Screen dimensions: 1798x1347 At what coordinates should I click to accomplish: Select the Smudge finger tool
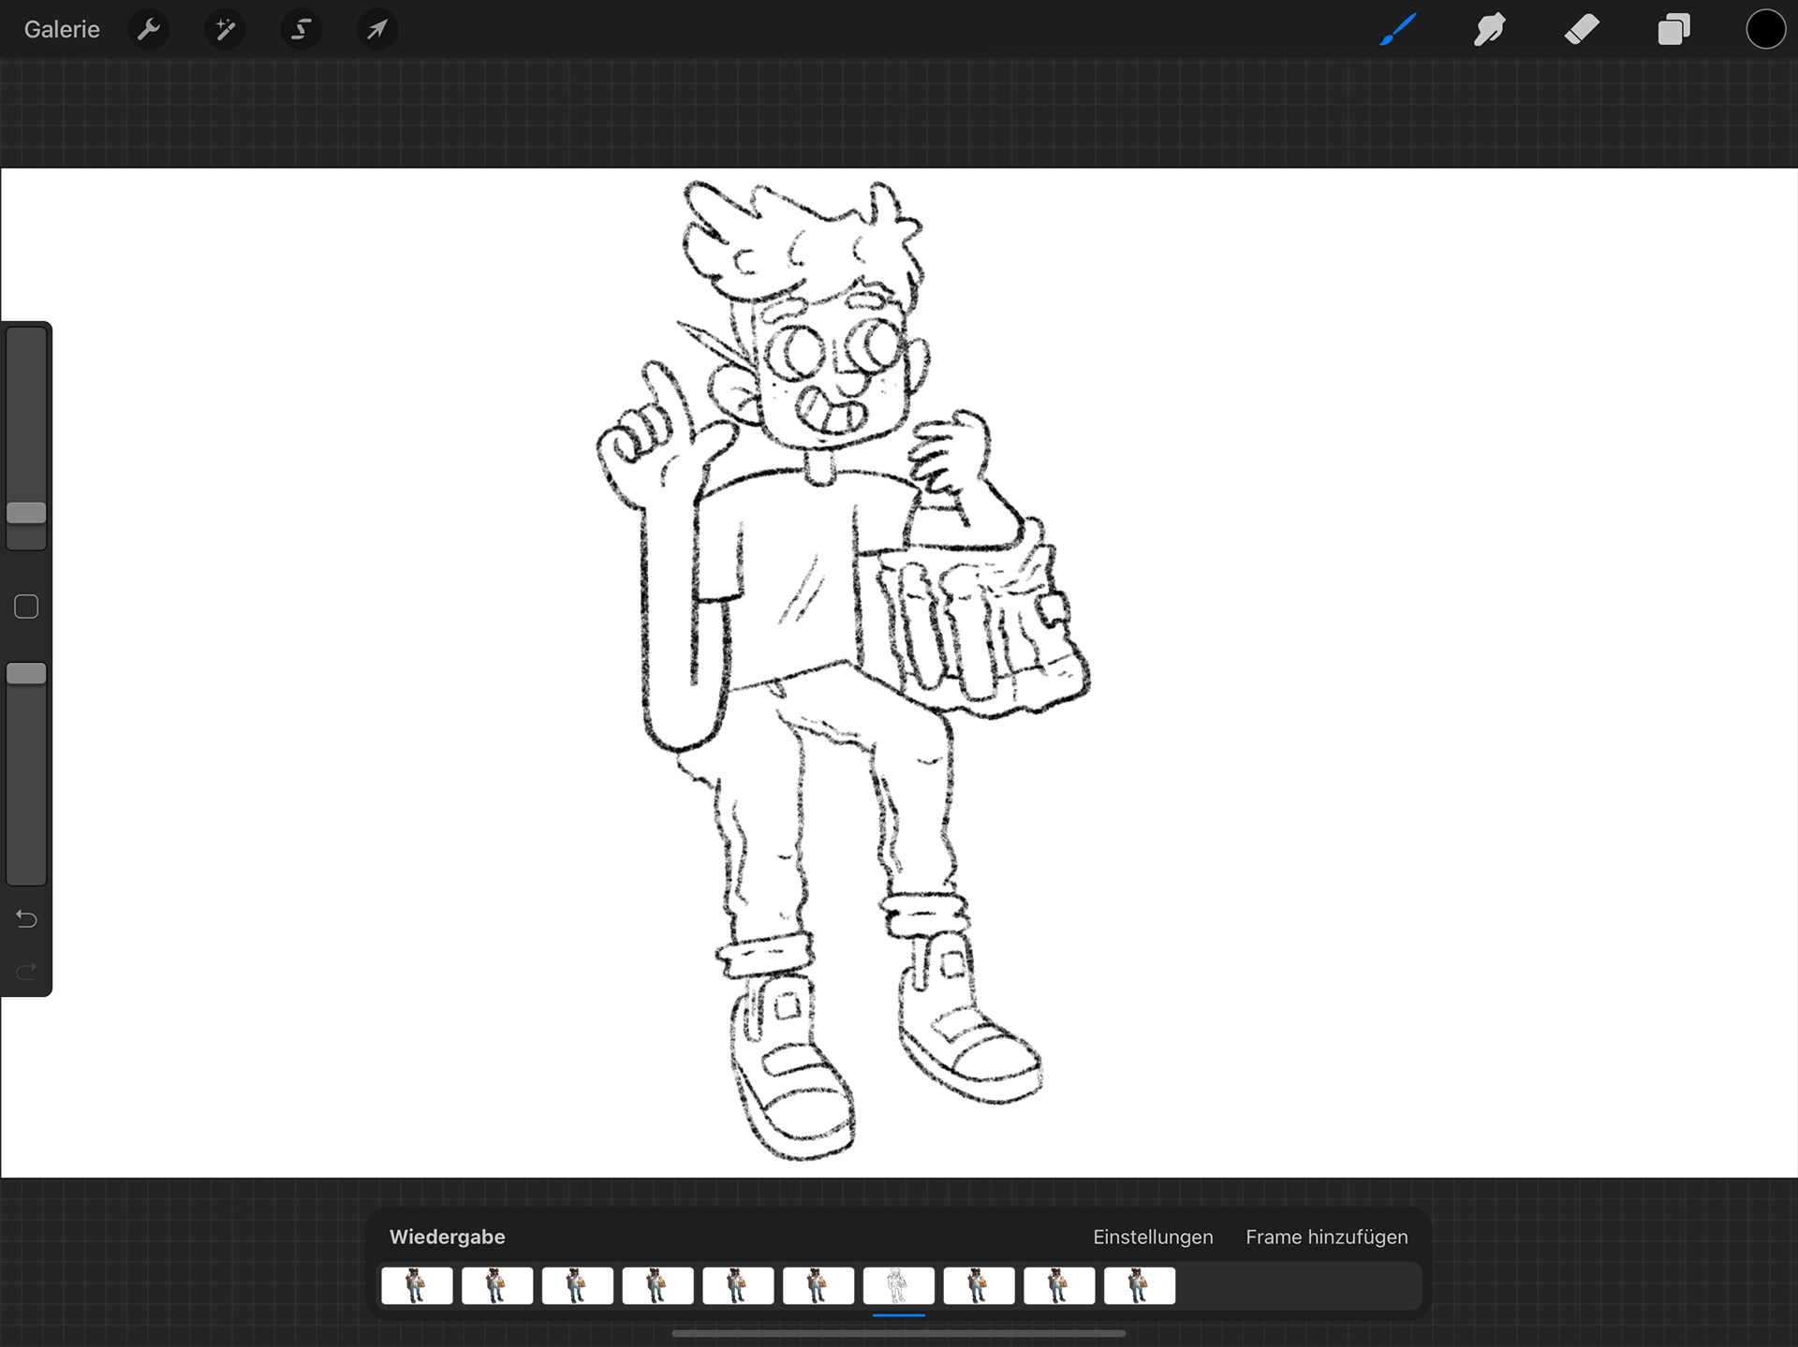click(x=1489, y=29)
